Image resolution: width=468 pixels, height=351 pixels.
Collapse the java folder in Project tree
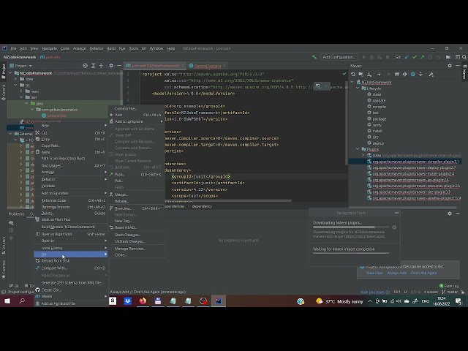coord(26,103)
